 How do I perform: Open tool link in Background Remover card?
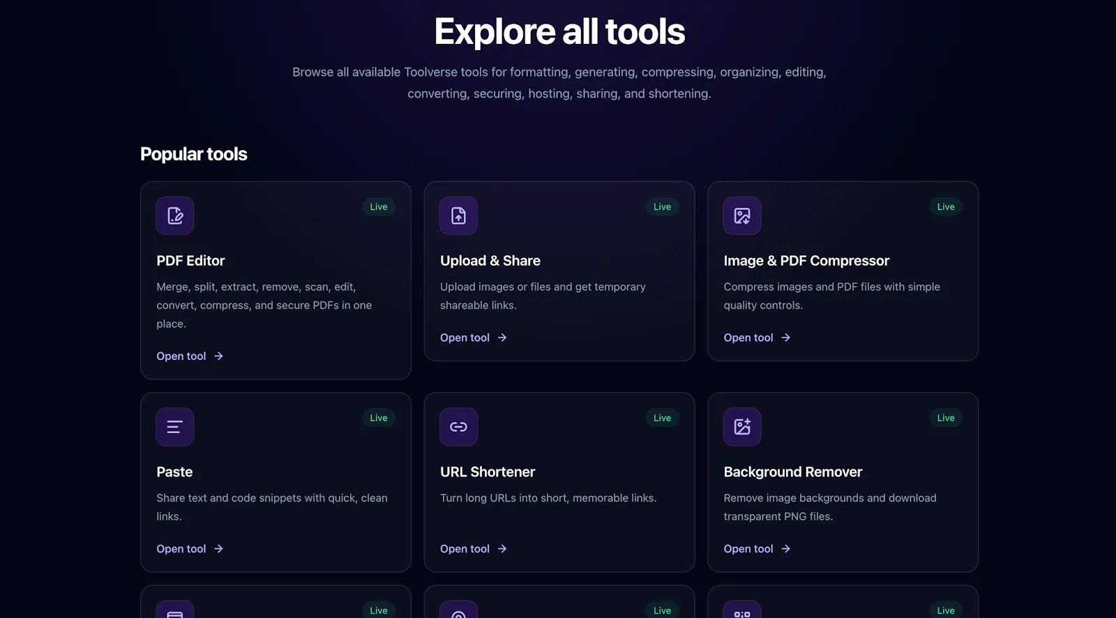pos(757,549)
